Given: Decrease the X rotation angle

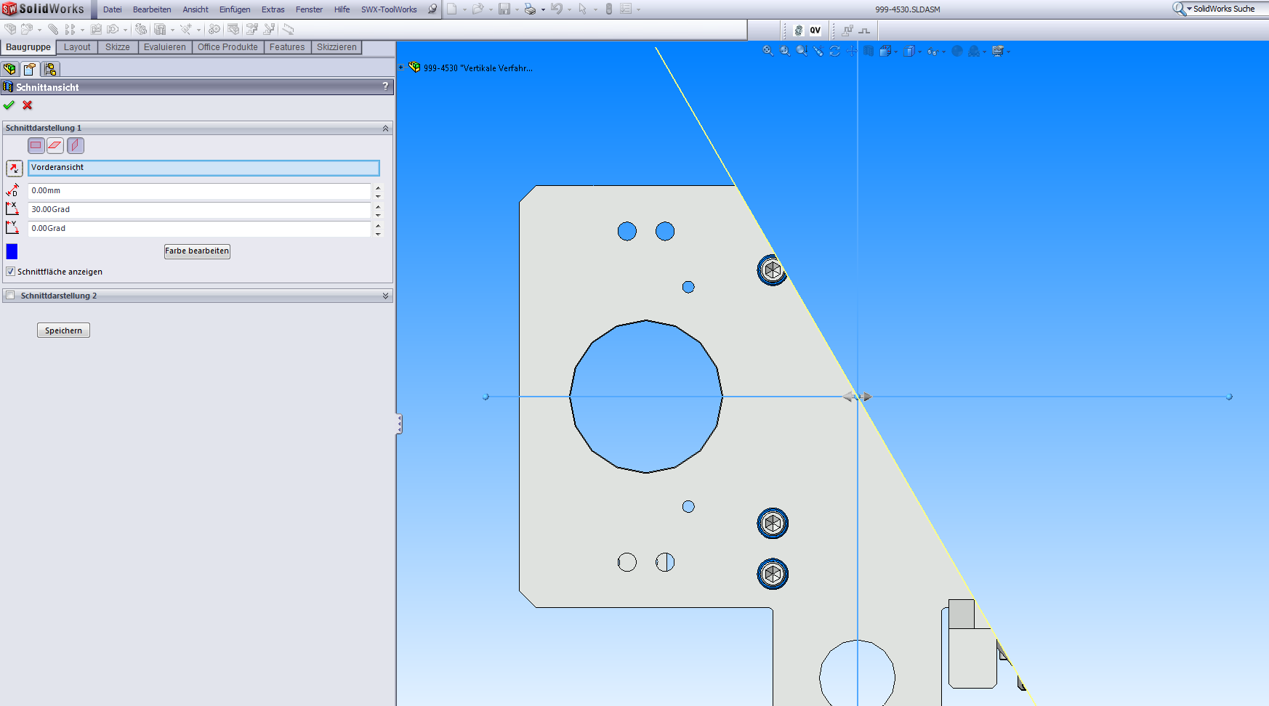Looking at the screenshot, I should [378, 214].
